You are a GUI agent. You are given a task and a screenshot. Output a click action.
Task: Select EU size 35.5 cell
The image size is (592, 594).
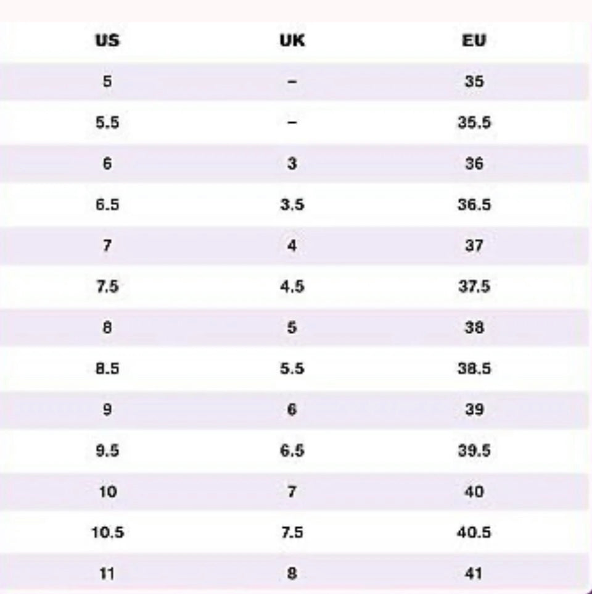pyautogui.click(x=474, y=122)
